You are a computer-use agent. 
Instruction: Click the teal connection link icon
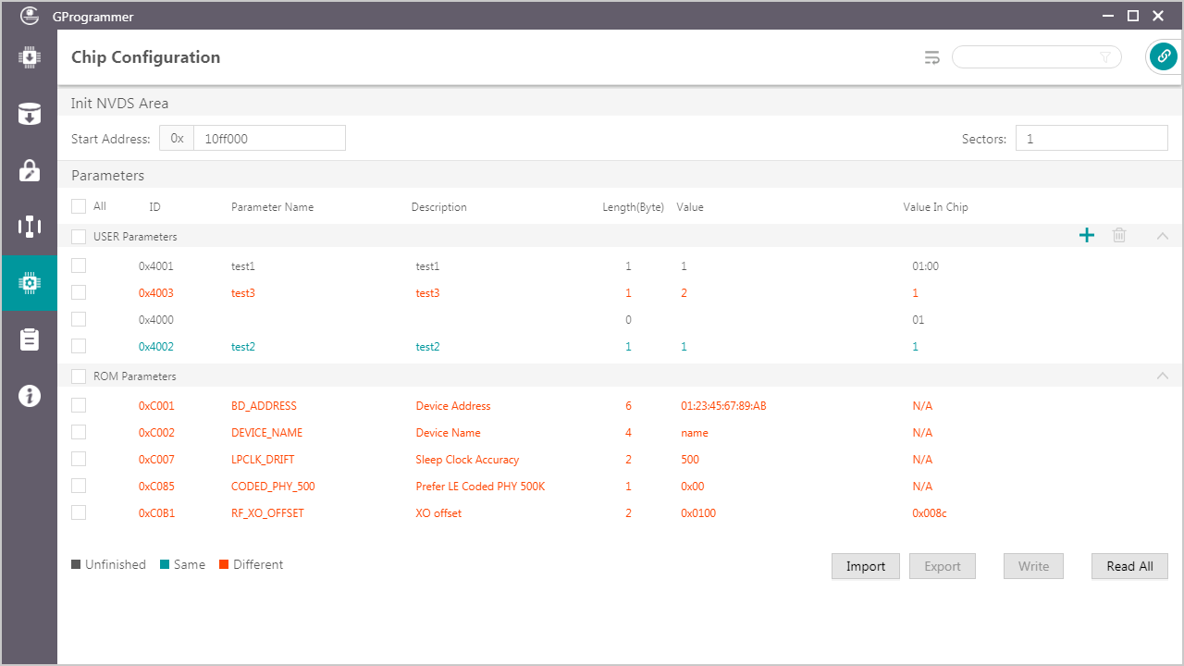pos(1163,57)
